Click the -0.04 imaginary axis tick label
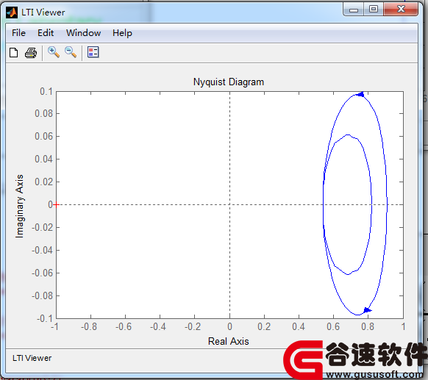This screenshot has height=380, width=428. [x=43, y=250]
